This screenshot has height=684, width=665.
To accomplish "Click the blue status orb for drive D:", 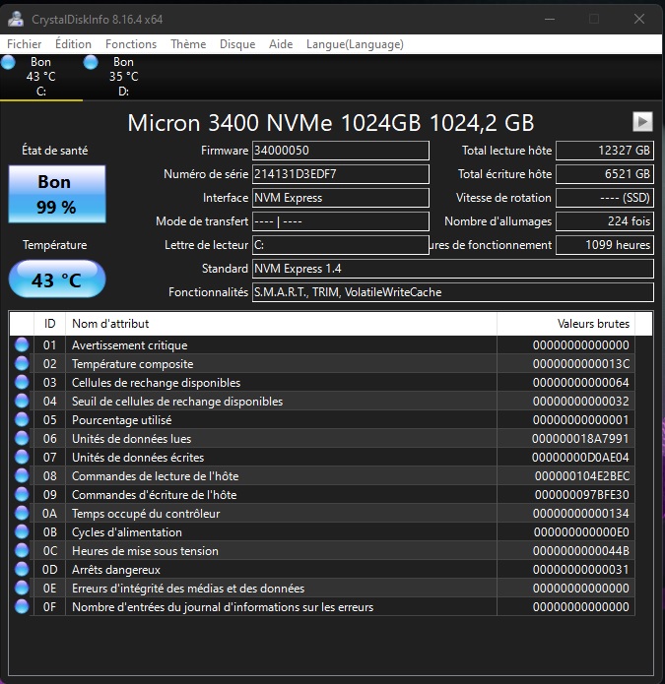I will click(x=91, y=62).
